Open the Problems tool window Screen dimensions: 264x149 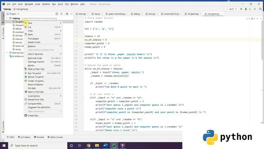point(24,137)
